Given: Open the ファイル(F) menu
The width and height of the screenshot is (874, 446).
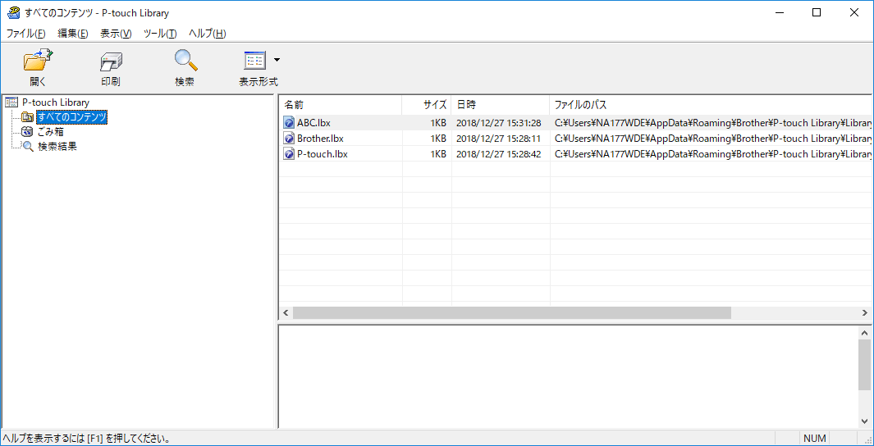Looking at the screenshot, I should [x=25, y=34].
